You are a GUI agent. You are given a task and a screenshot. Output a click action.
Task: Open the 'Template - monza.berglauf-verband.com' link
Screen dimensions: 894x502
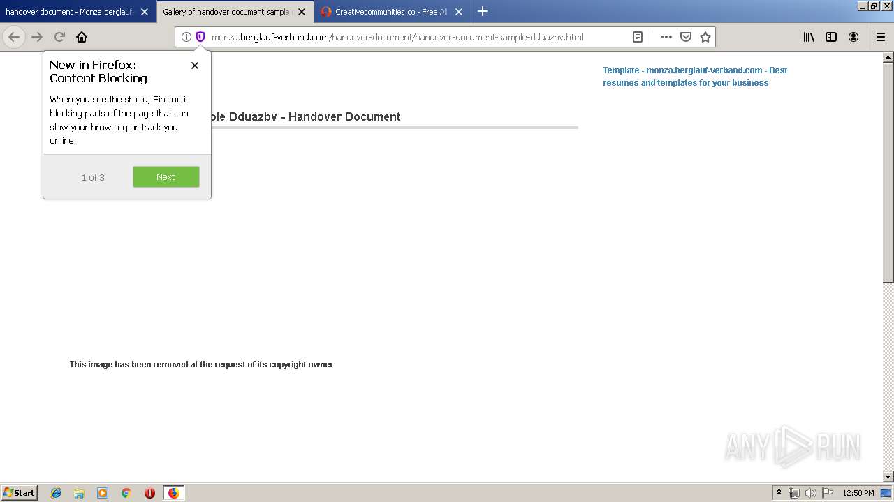pos(695,76)
